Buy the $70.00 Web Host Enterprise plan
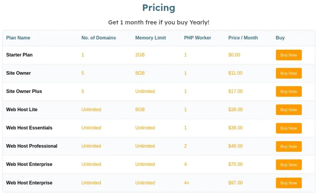This screenshot has height=195, width=318. (288, 165)
